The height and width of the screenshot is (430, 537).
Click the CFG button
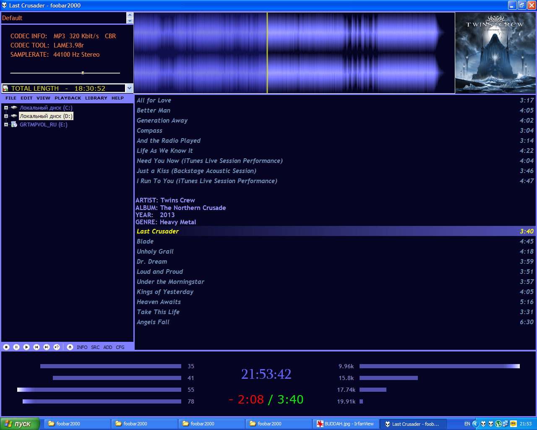120,347
